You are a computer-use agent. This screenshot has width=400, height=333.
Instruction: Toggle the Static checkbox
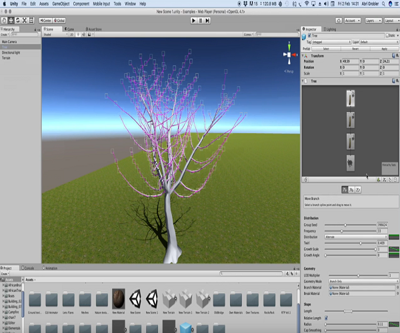click(387, 35)
